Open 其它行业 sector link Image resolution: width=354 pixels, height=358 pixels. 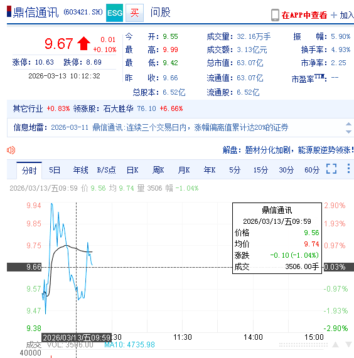tap(28, 108)
